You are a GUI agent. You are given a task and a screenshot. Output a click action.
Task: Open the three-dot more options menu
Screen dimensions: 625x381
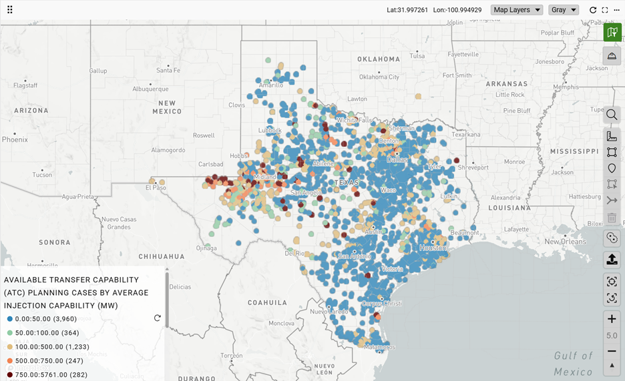[616, 10]
